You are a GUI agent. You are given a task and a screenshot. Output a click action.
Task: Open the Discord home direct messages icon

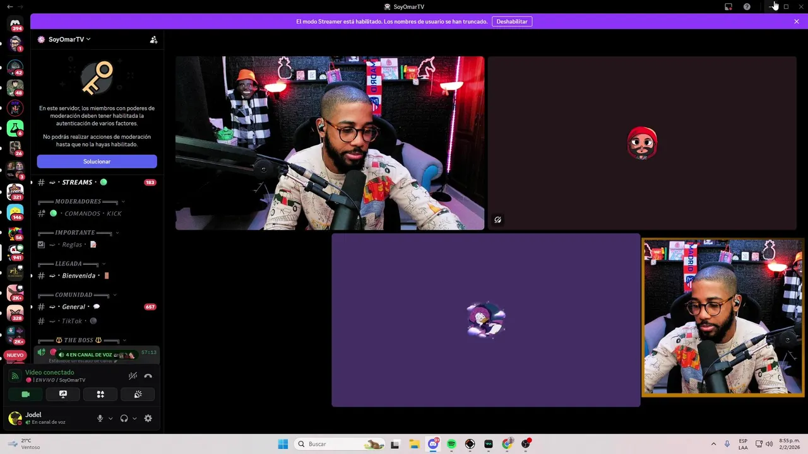click(x=15, y=24)
